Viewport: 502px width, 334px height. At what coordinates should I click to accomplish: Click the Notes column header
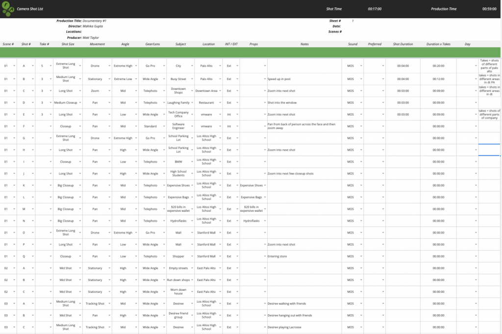tap(304, 44)
